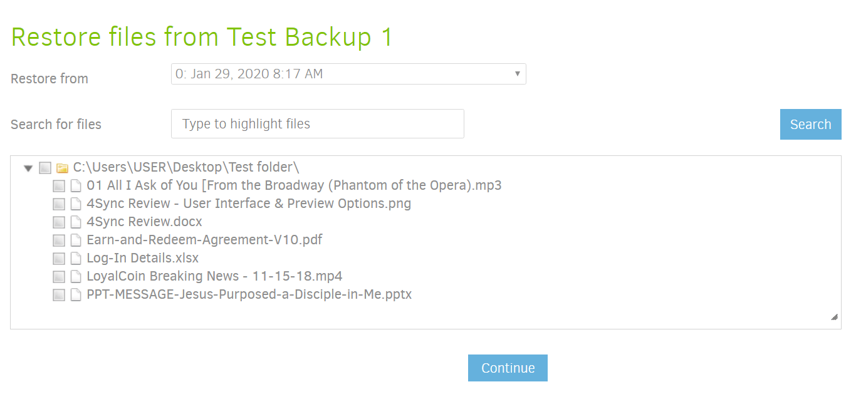Viewport: 856px width, 414px height.
Task: Select the All I Ask of You mp3 checkbox
Action: click(59, 185)
